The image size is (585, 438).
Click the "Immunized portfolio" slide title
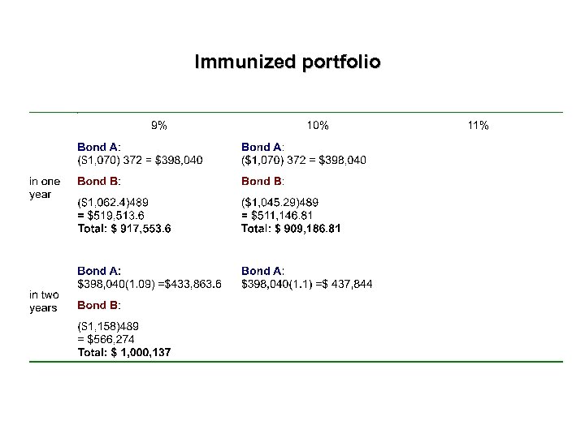287,62
